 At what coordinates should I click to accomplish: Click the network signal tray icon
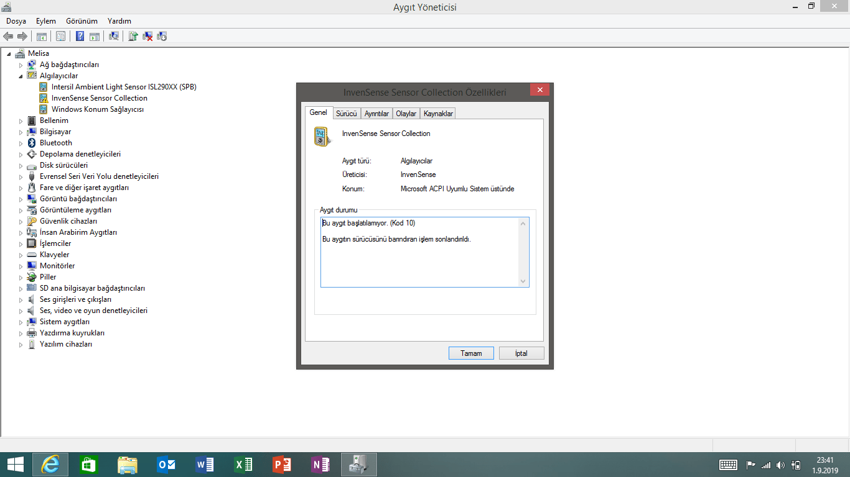tap(766, 465)
